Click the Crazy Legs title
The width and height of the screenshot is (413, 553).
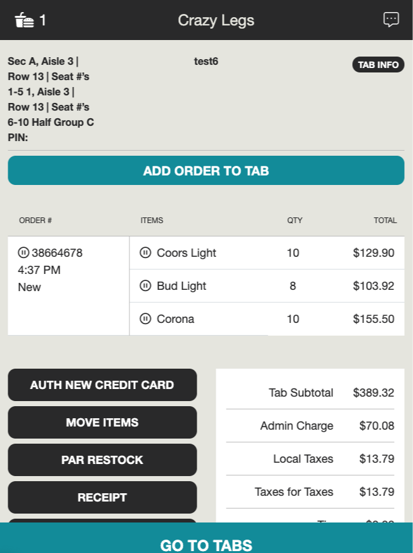coord(216,20)
